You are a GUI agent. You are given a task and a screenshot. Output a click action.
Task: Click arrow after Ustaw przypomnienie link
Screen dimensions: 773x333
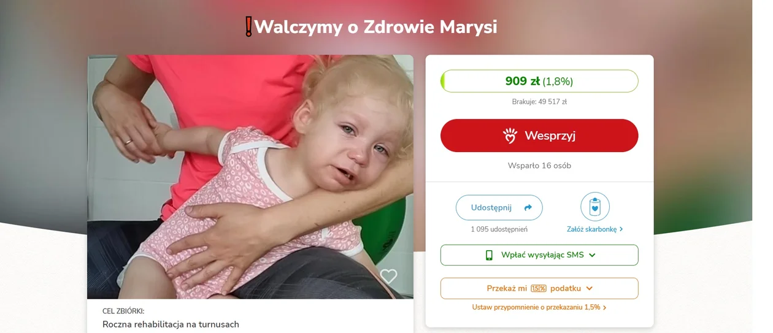pyautogui.click(x=605, y=308)
